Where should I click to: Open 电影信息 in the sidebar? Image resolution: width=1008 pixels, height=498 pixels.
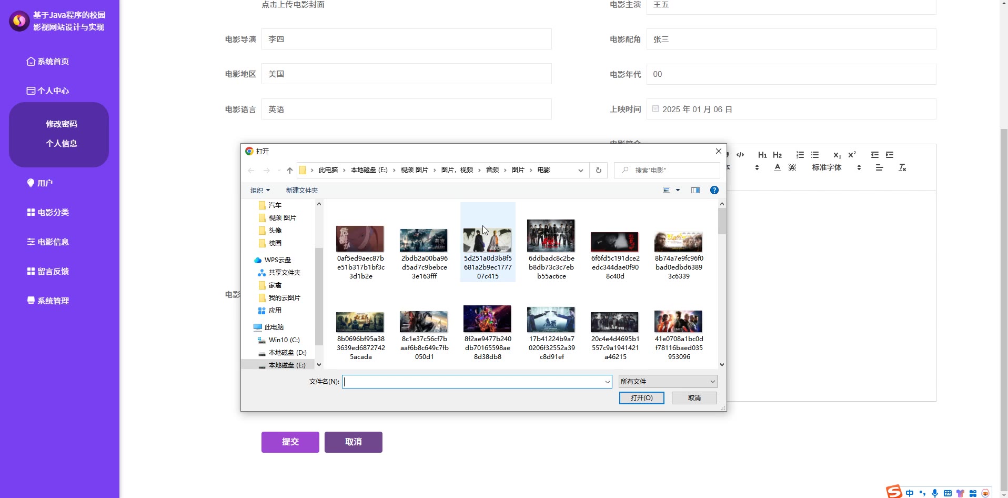(x=48, y=242)
